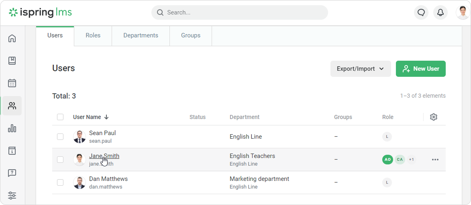
Task: Click into the Search field
Action: tap(241, 12)
